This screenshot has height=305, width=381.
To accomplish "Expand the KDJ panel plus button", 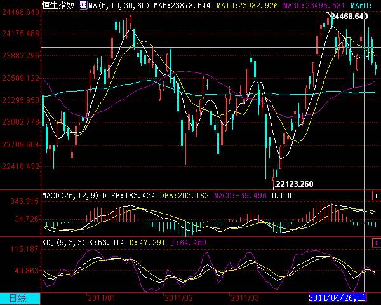I will pos(377,243).
